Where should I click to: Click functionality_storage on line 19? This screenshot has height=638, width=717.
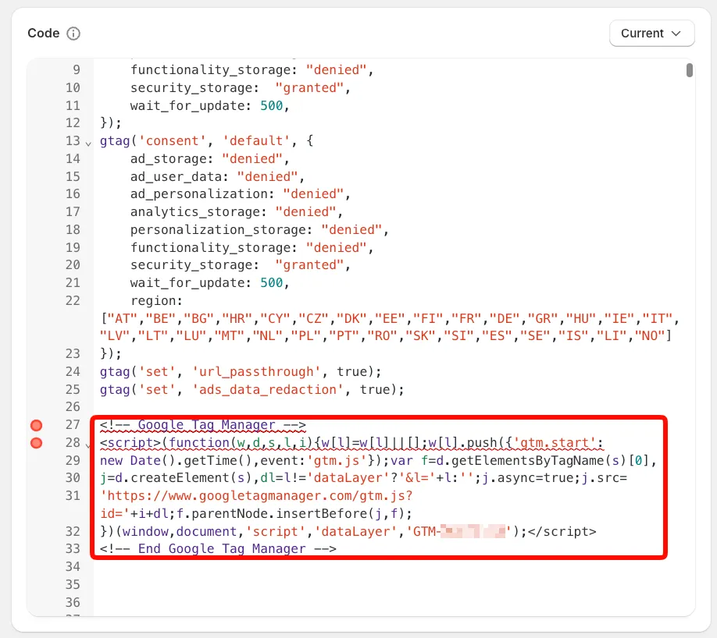(210, 247)
